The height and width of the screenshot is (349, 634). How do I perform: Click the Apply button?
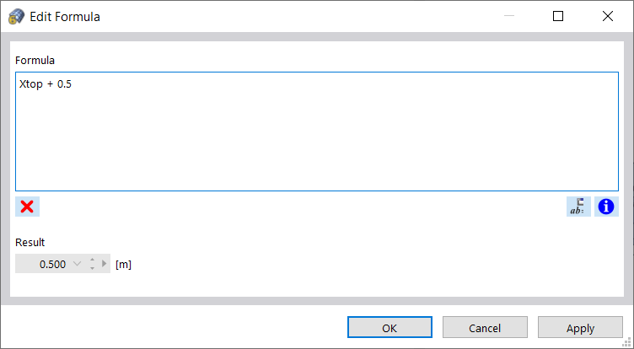pos(580,328)
